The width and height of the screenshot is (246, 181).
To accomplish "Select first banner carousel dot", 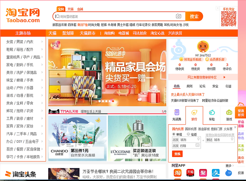I will tap(99, 101).
